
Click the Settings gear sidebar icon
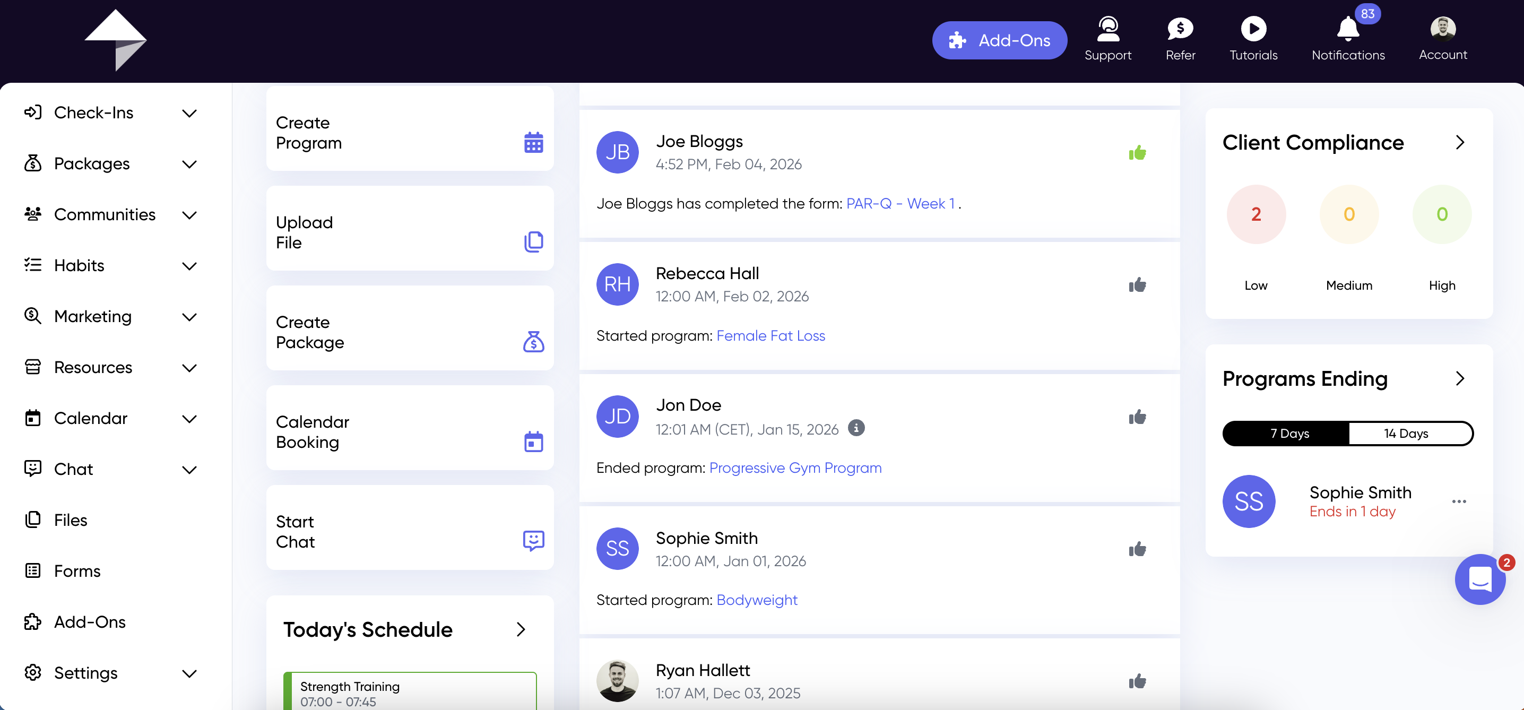(x=32, y=672)
